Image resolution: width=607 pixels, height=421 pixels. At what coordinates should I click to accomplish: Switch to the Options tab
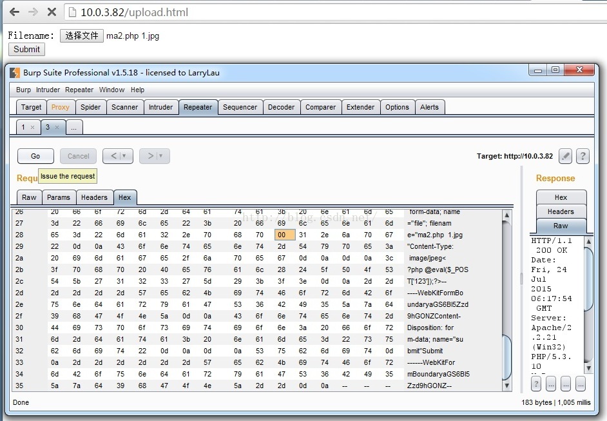397,107
